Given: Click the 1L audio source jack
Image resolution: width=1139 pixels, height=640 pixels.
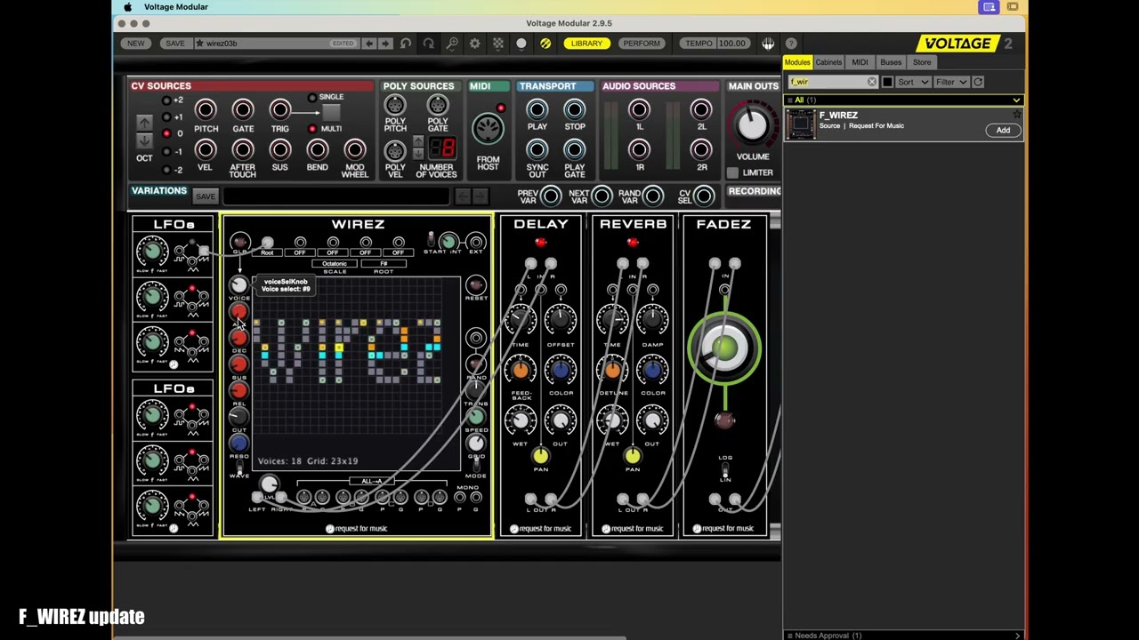Looking at the screenshot, I should (x=639, y=109).
